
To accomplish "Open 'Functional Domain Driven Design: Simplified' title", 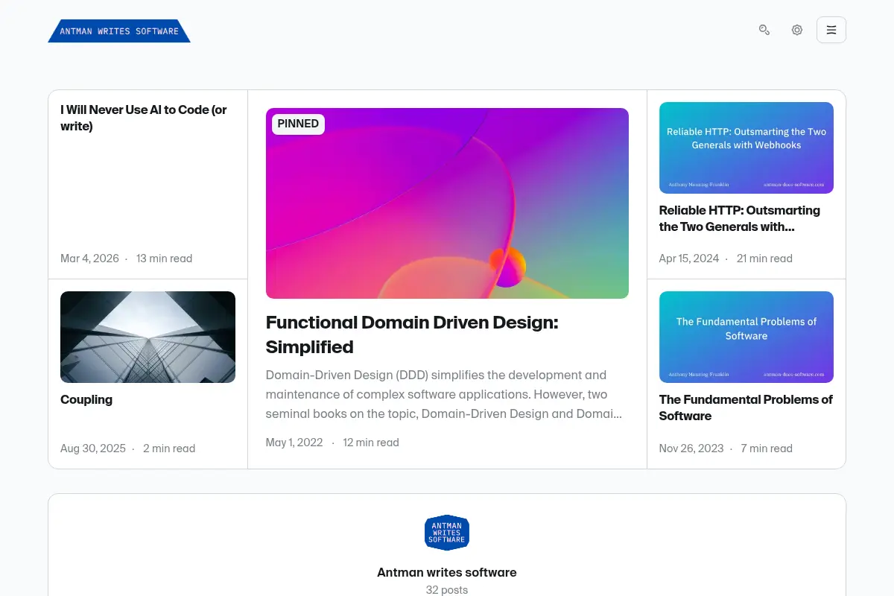I will 412,335.
